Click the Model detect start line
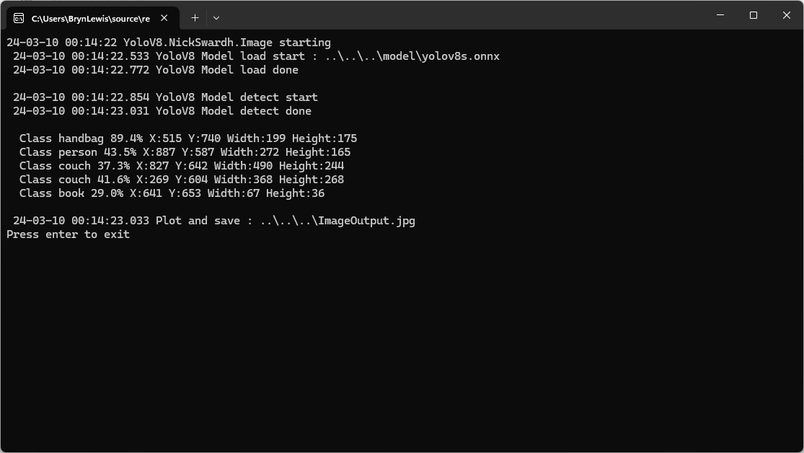Viewport: 804px width, 453px height. 165,97
